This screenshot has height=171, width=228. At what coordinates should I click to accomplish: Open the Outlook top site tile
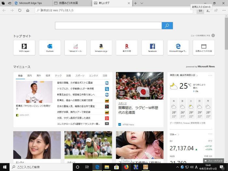point(50,48)
